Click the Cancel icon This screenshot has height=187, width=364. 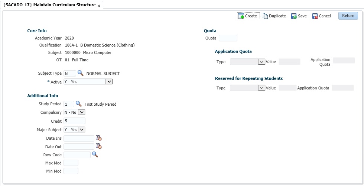[x=315, y=16]
